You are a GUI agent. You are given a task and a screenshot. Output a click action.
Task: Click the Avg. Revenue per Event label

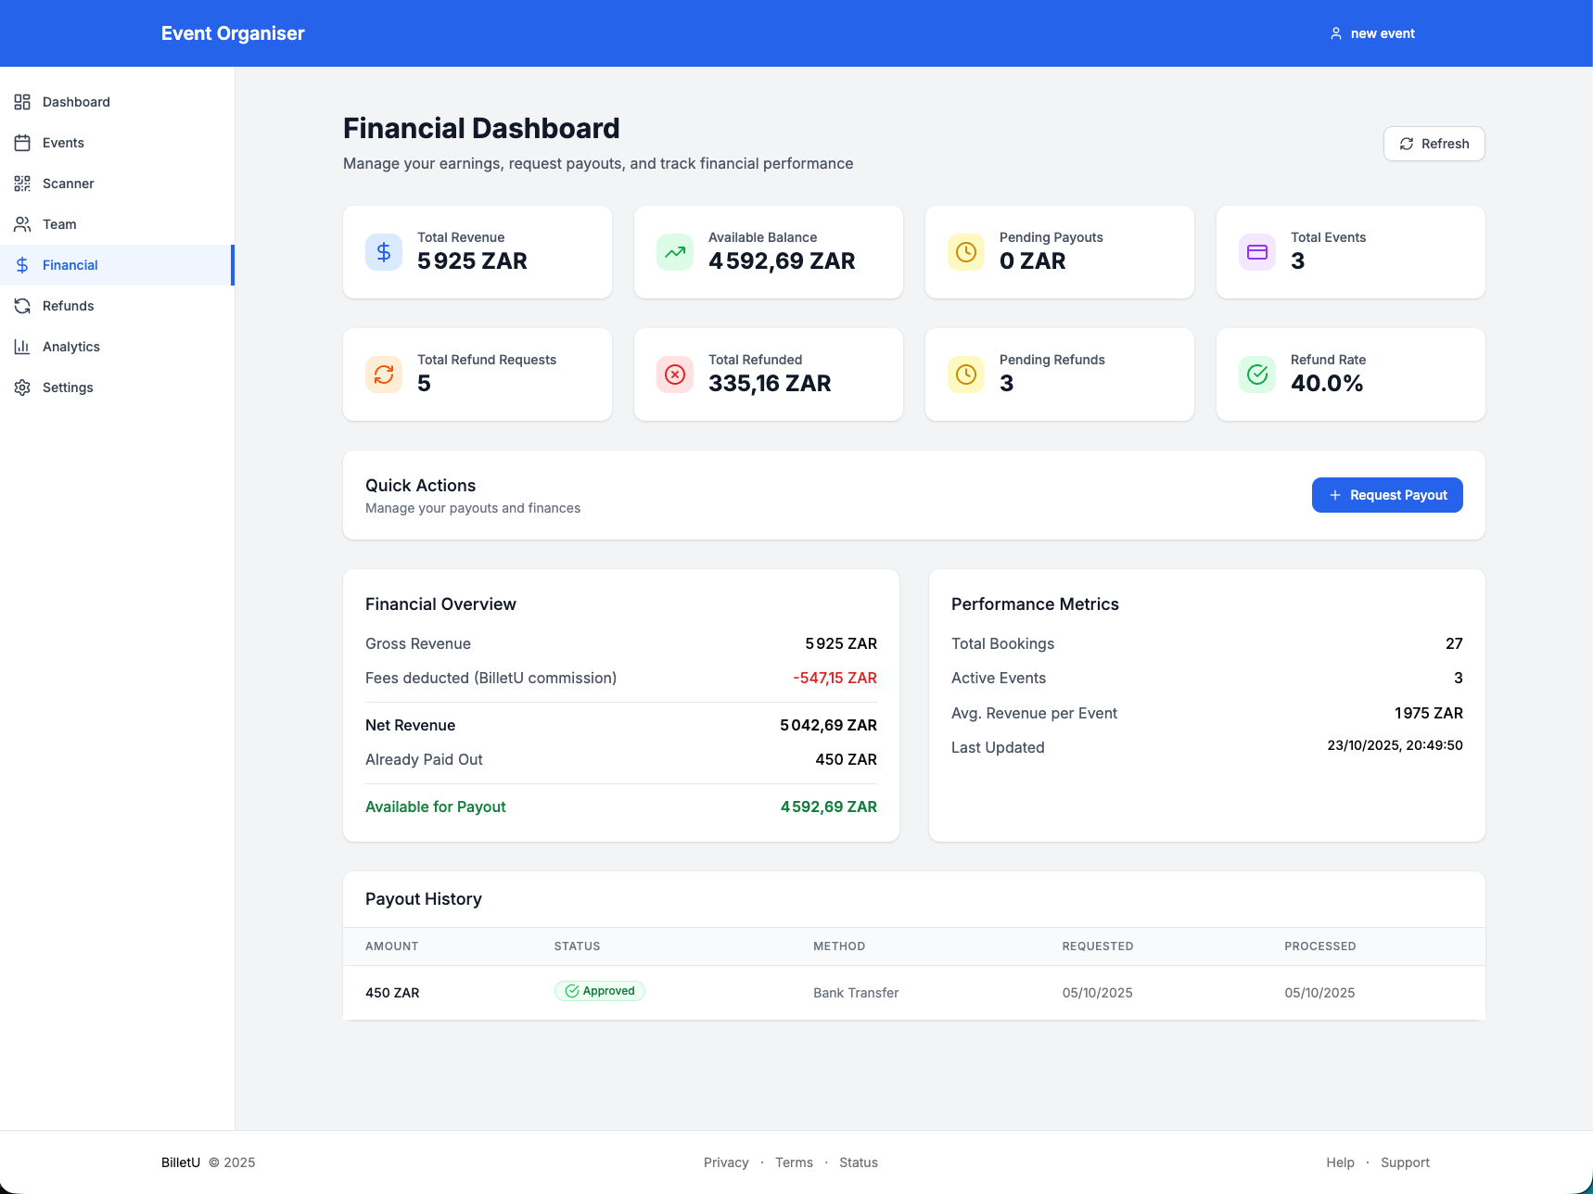(1034, 713)
